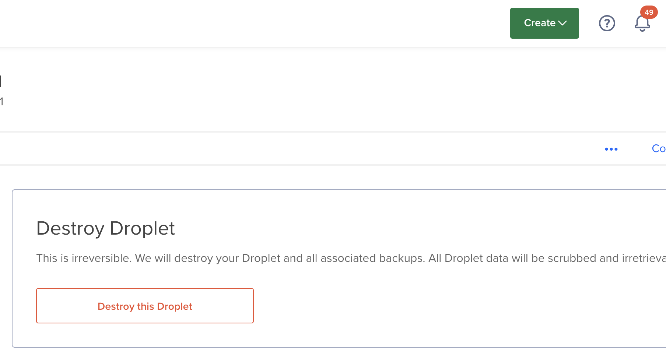This screenshot has width=666, height=358.
Task: Open the help question mark icon
Action: 607,23
